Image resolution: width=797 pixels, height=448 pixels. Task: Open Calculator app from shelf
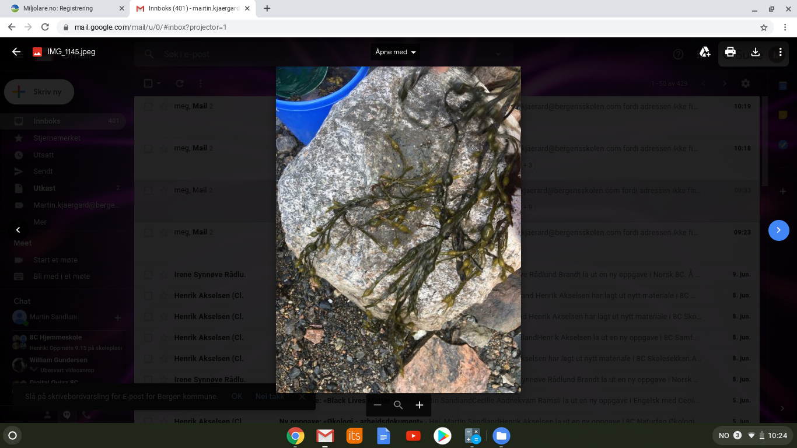point(472,436)
